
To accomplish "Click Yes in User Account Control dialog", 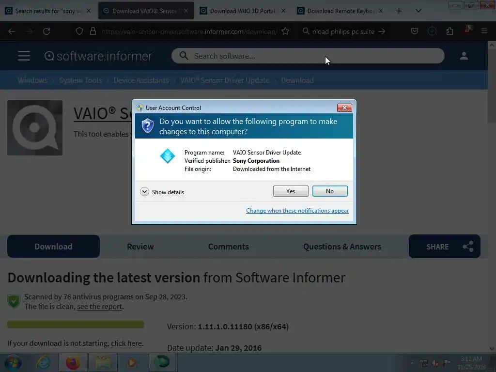I will (x=291, y=191).
